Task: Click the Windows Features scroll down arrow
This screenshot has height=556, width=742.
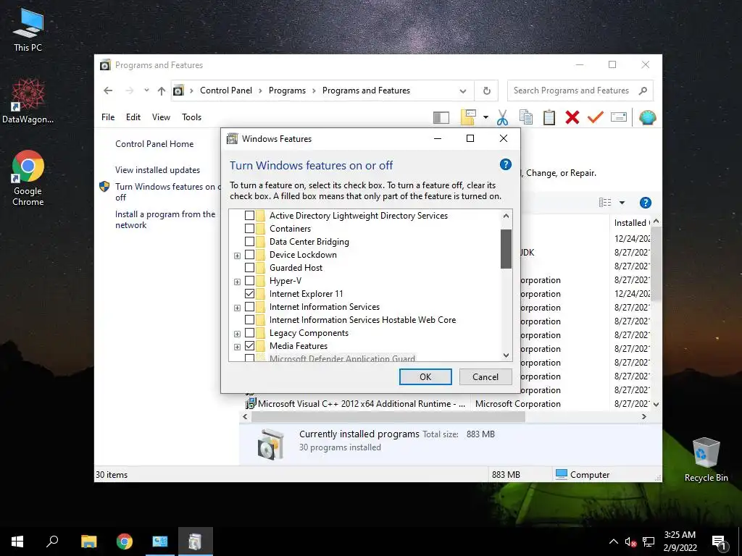Action: click(506, 355)
